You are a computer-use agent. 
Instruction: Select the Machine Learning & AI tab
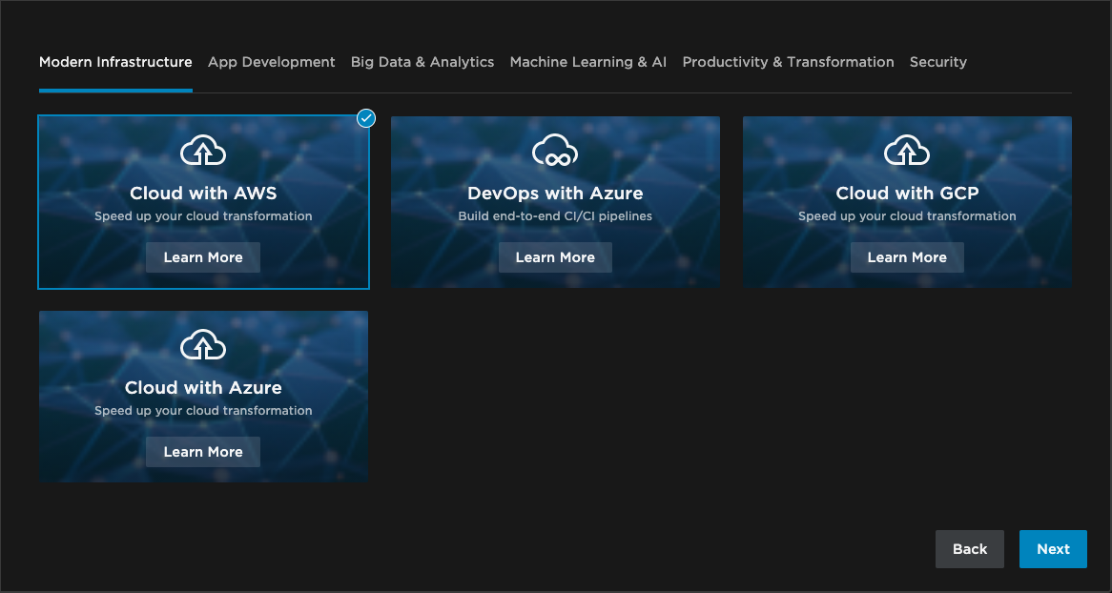tap(588, 62)
